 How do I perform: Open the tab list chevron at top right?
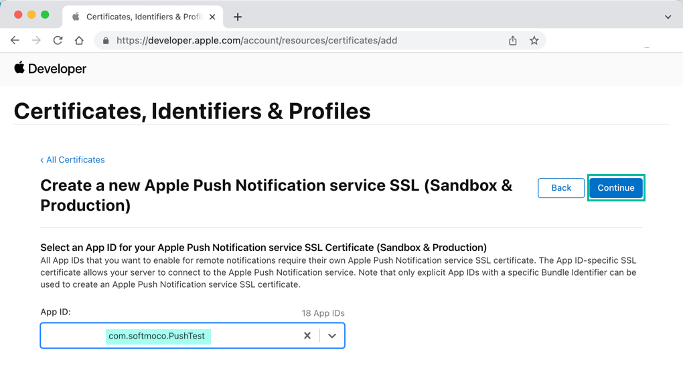tap(668, 17)
